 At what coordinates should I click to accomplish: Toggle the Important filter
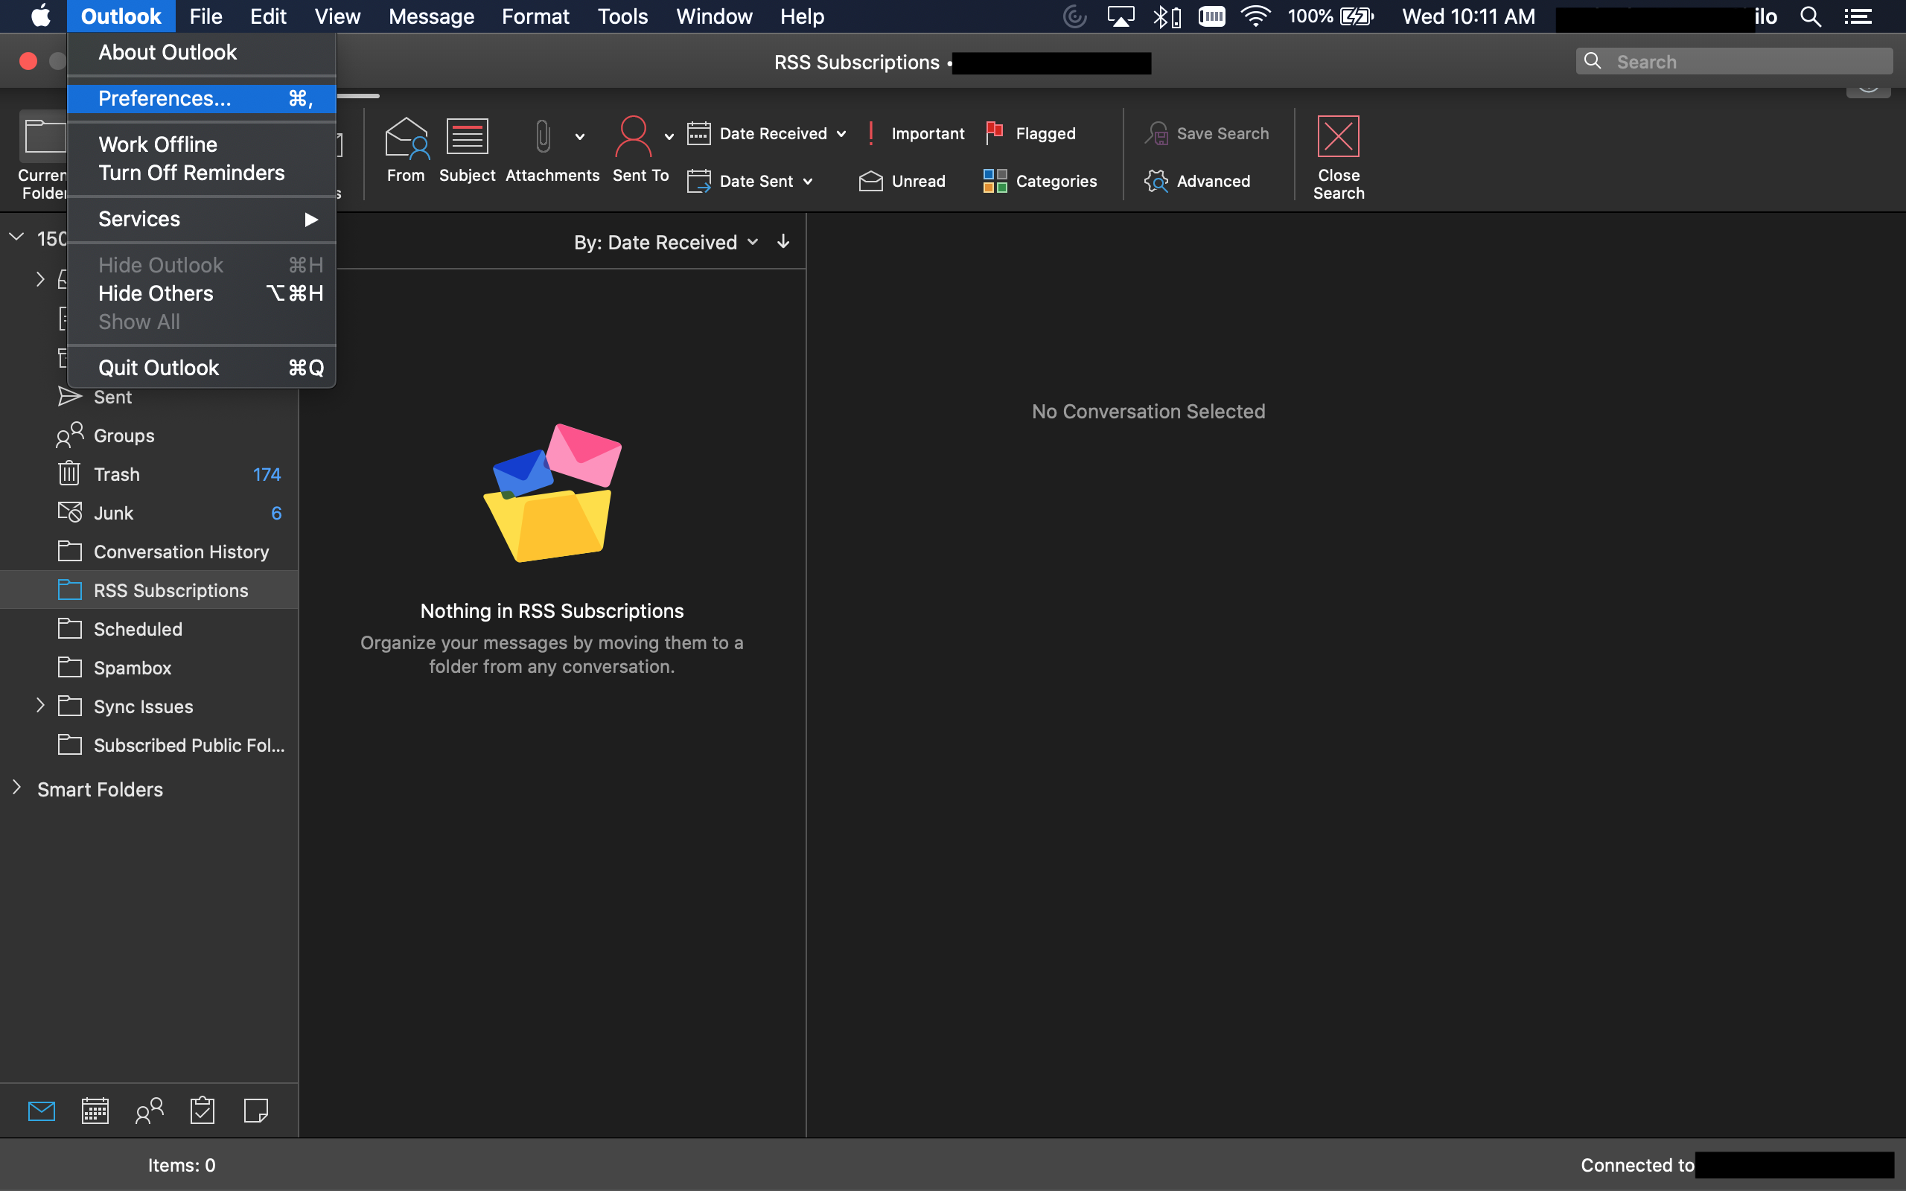916,133
